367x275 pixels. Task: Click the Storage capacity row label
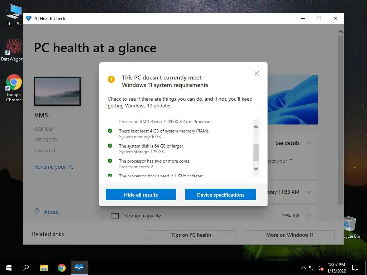click(x=143, y=216)
